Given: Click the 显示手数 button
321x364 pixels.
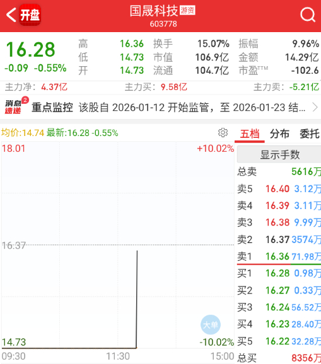Looking at the screenshot, I should (279, 154).
